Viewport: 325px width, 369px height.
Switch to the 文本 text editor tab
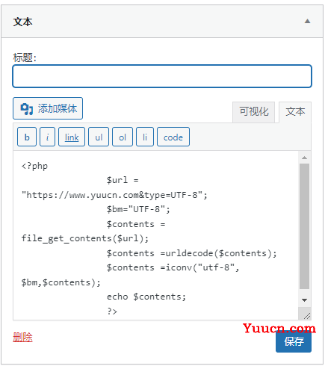[295, 112]
